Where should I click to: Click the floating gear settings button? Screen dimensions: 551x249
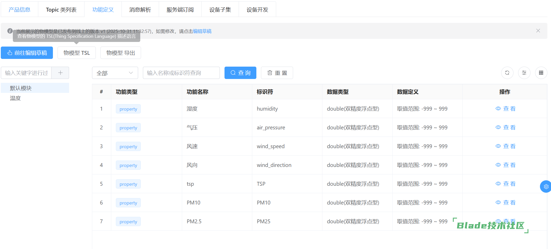(546, 186)
